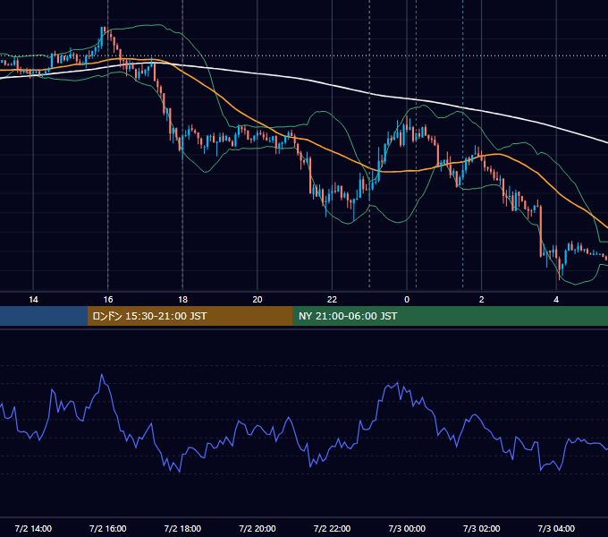The height and width of the screenshot is (537, 608).
Task: Click the hour 14 axis label
Action: tap(33, 299)
